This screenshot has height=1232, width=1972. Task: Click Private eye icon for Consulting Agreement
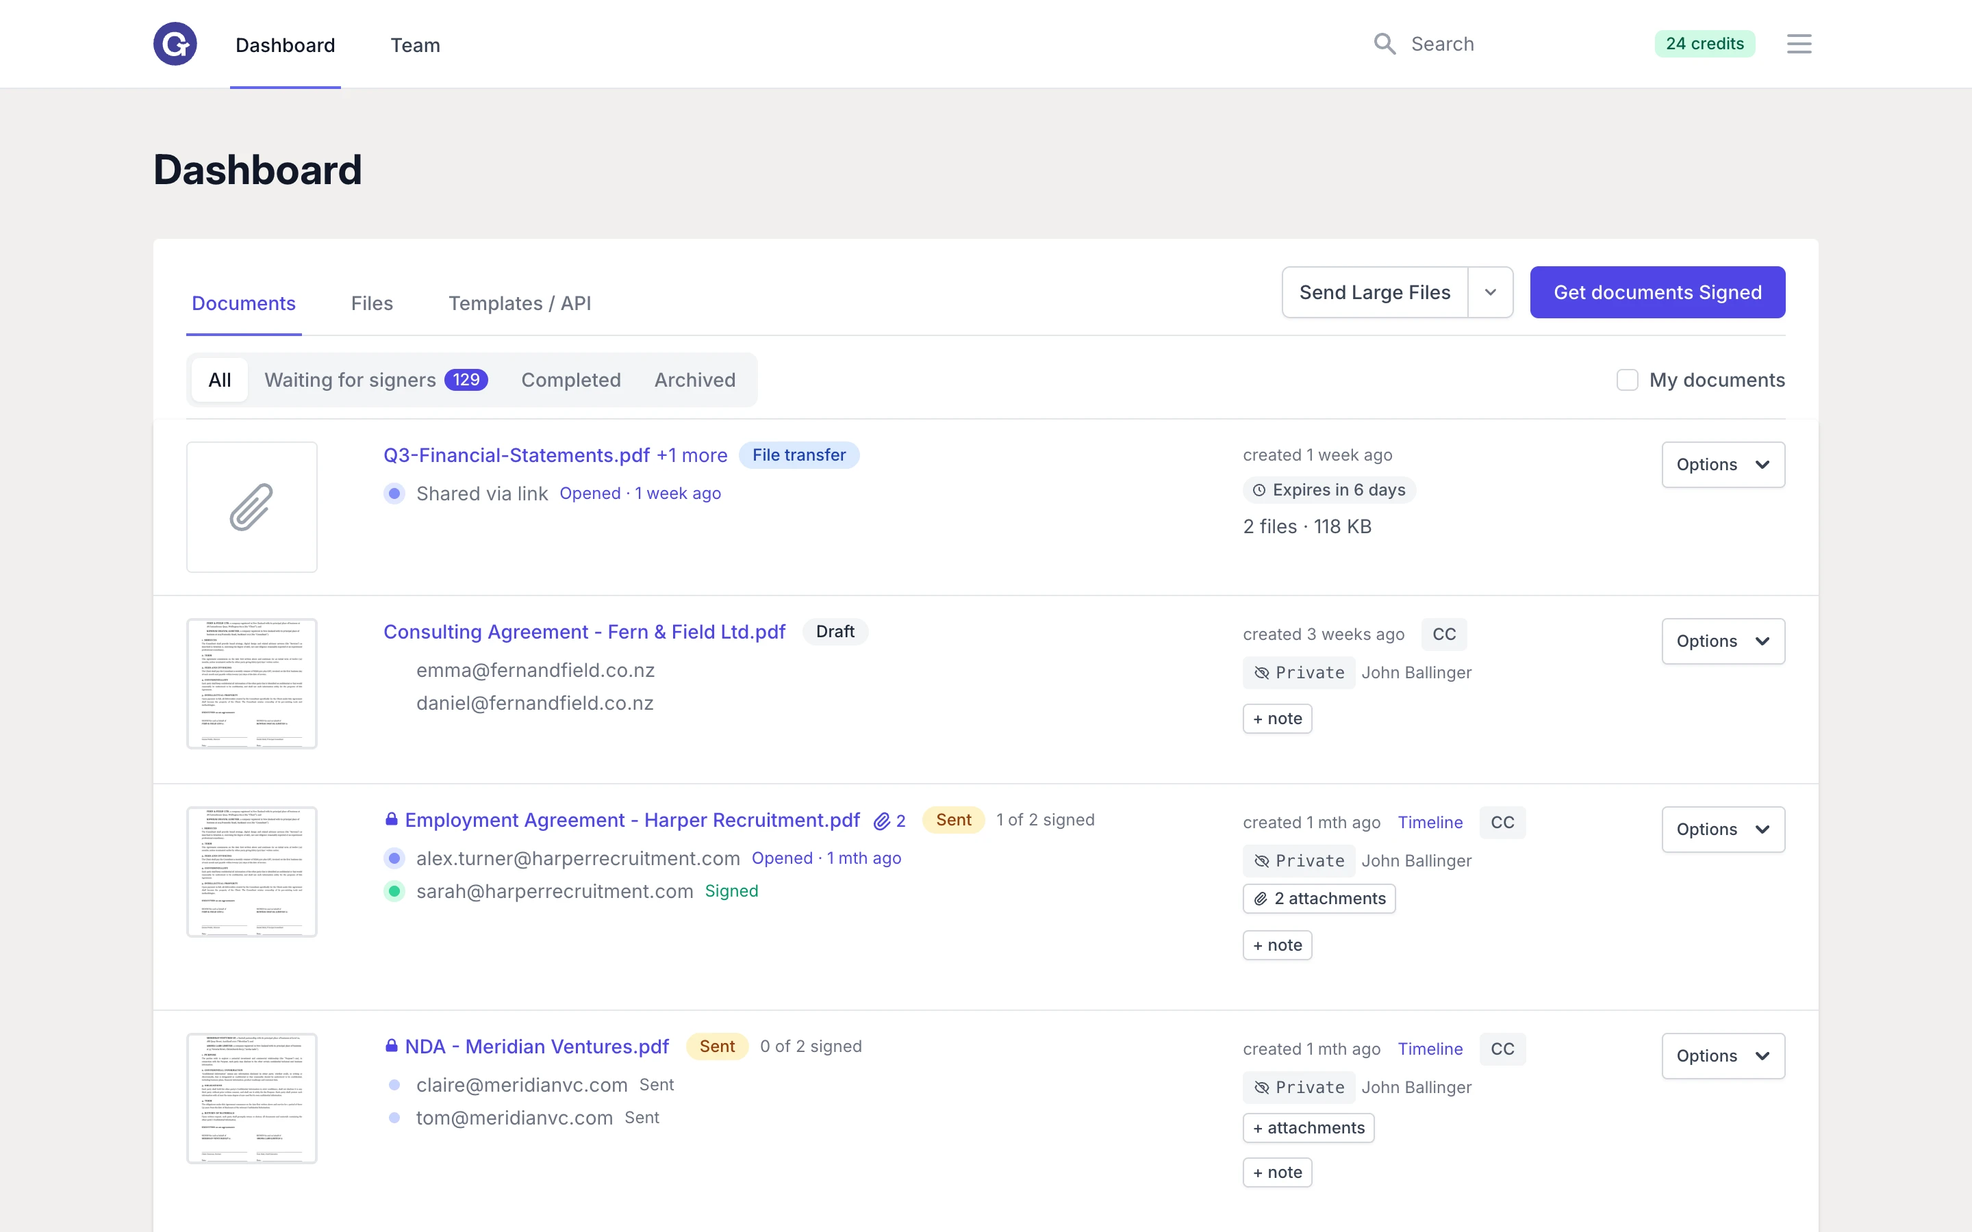[1261, 672]
